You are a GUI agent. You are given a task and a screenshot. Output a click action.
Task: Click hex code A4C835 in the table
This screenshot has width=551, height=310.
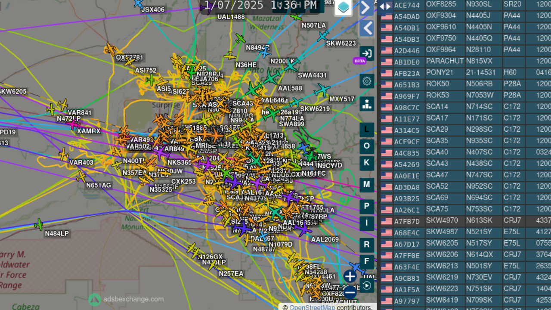pos(407,153)
